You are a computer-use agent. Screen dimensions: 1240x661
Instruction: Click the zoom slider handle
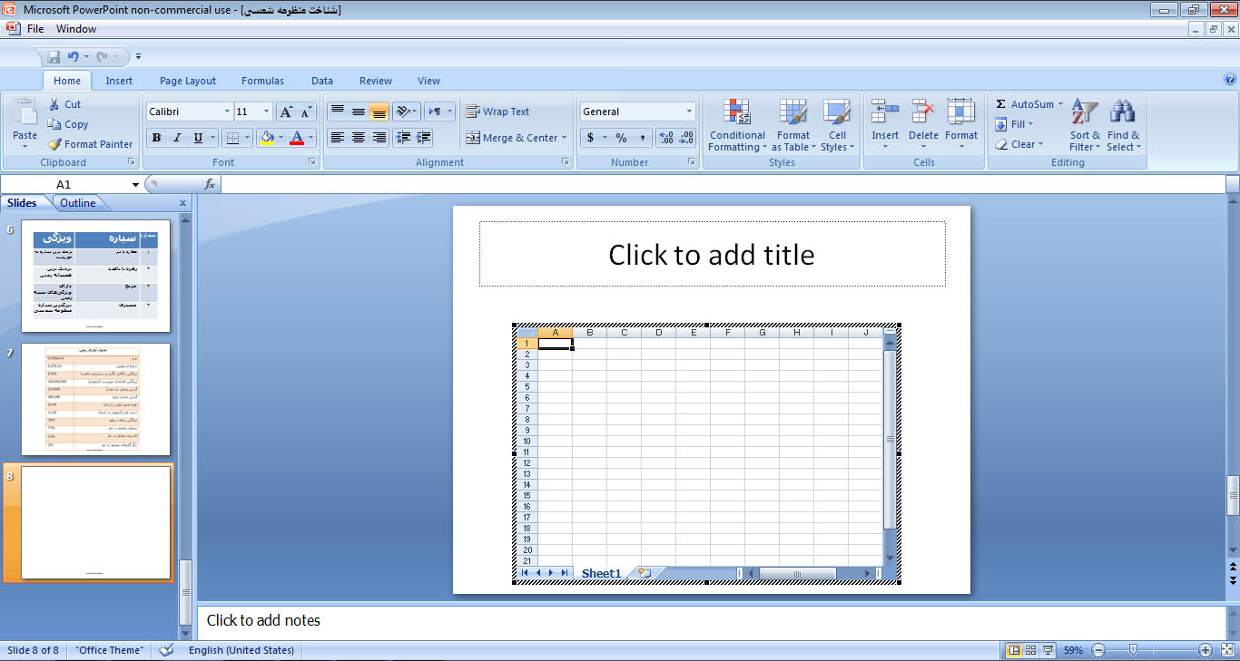(1133, 650)
